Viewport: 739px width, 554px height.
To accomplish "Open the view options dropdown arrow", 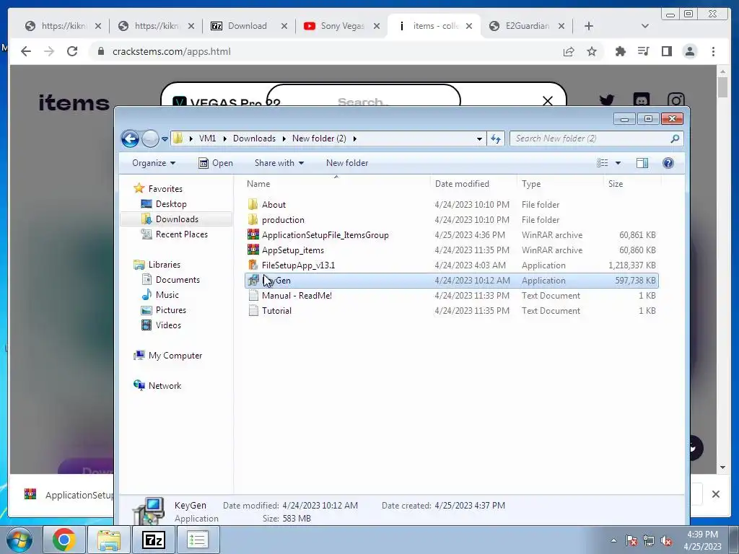I will pos(618,163).
